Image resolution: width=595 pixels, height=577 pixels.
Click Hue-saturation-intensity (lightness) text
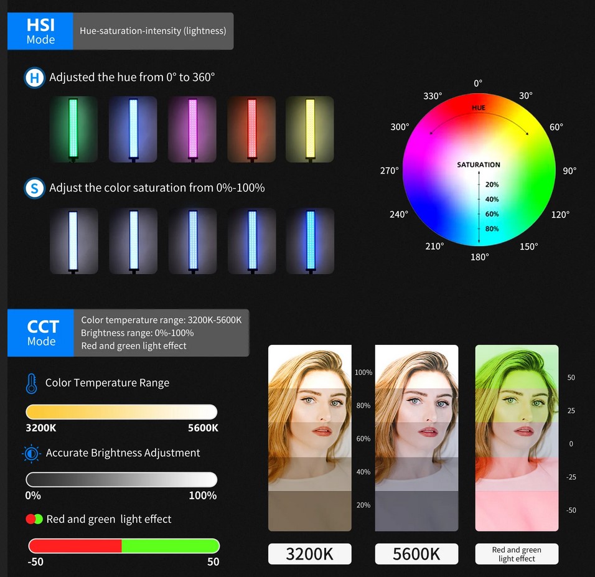pos(153,30)
